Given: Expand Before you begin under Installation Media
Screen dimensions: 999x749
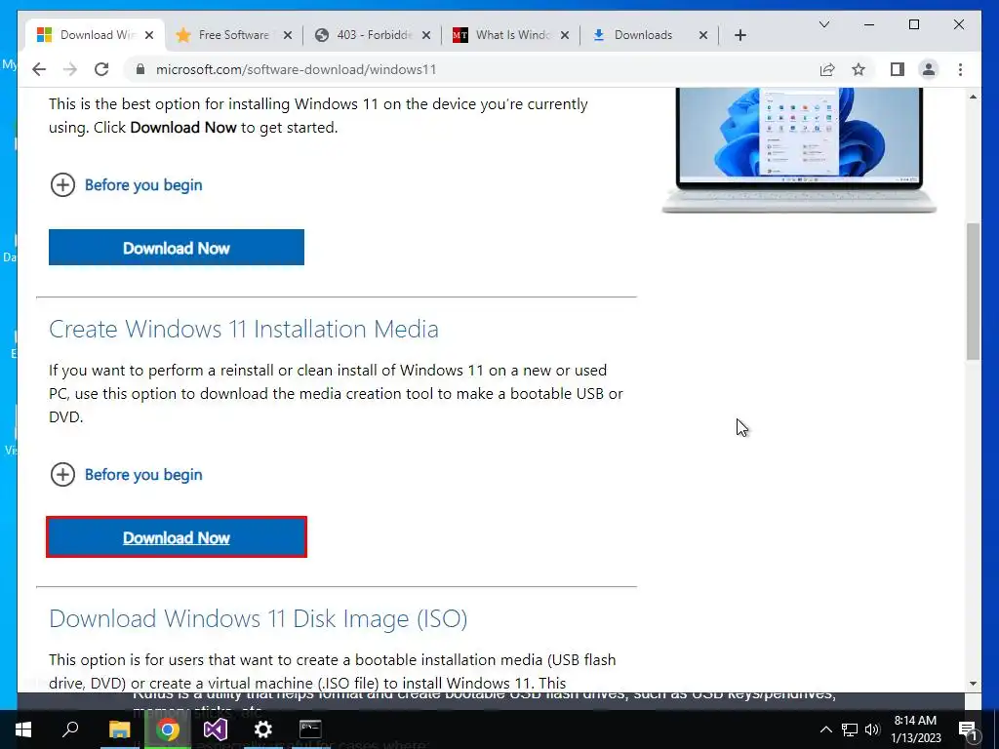Looking at the screenshot, I should [x=126, y=475].
